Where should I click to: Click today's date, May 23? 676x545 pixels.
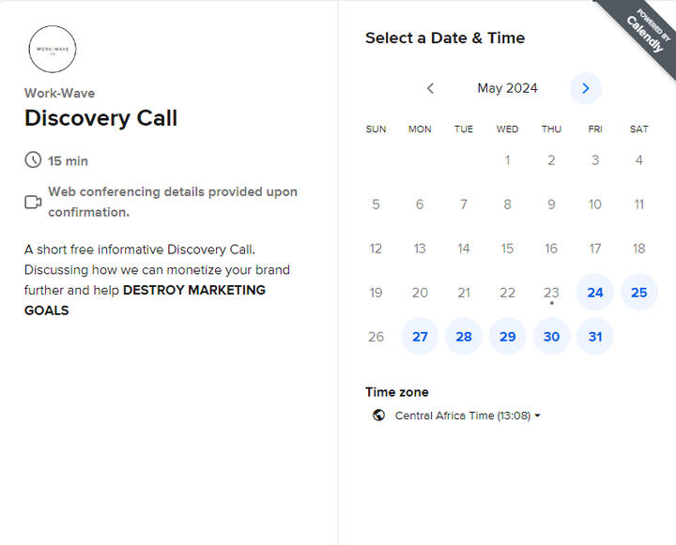tap(551, 293)
